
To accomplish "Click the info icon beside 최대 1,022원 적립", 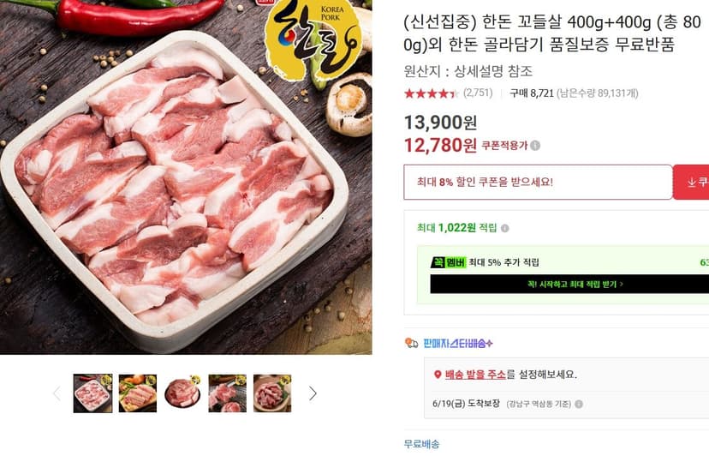I will [x=505, y=228].
